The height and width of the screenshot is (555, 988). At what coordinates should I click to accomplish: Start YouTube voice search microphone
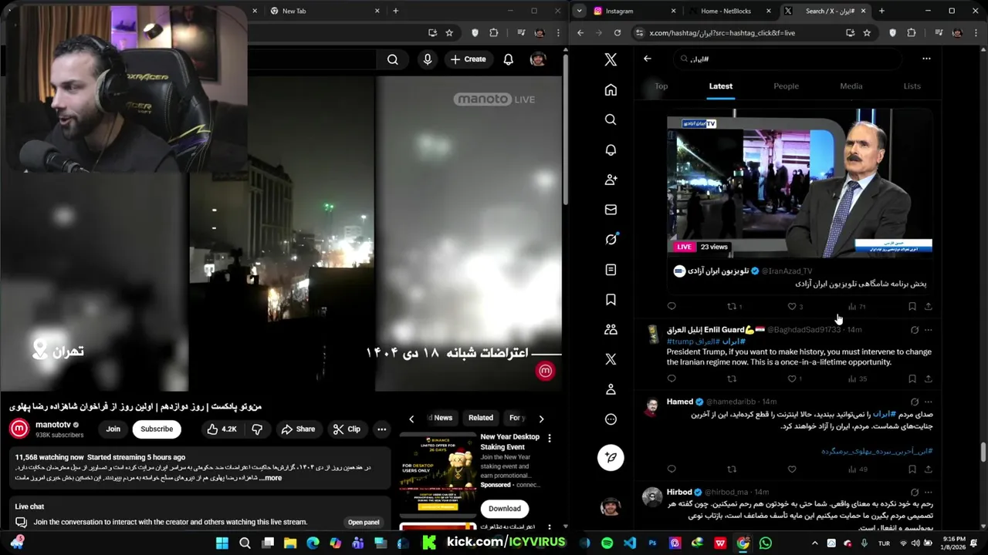tap(428, 59)
